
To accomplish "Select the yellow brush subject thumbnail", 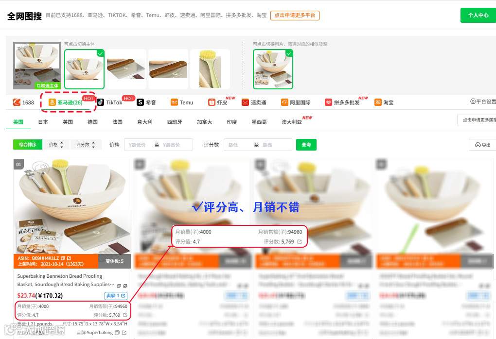I will (210, 69).
